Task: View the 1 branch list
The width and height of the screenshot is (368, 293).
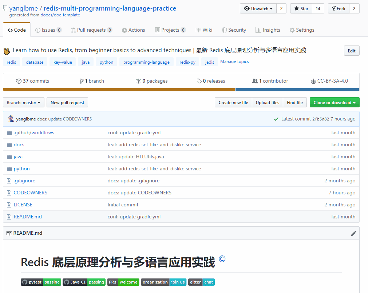Action: [92, 81]
